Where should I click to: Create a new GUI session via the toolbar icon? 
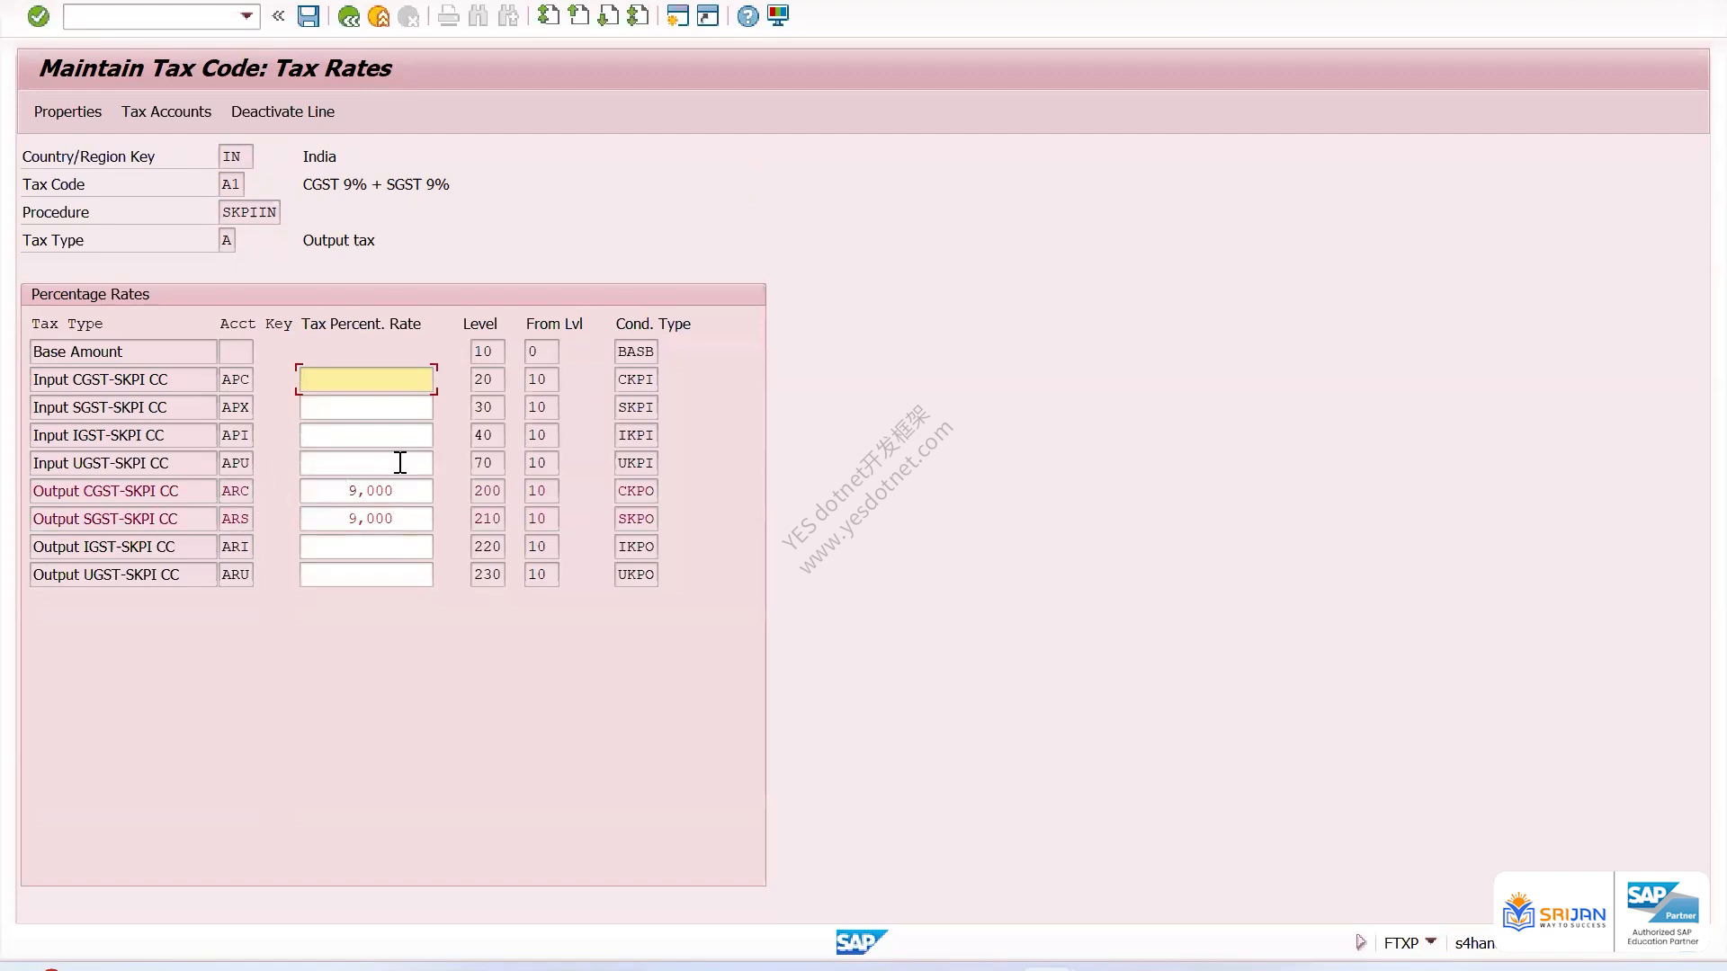tap(678, 16)
